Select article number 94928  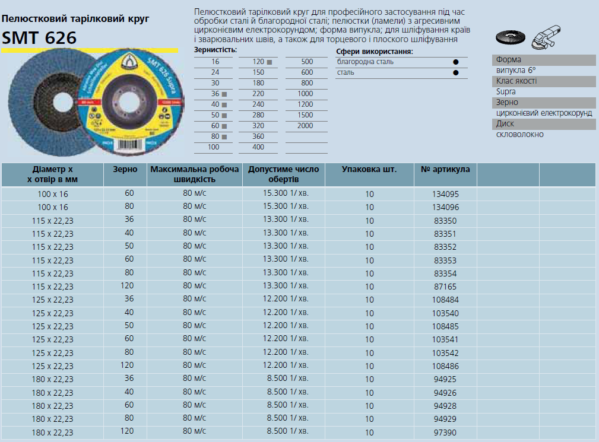coord(445,406)
